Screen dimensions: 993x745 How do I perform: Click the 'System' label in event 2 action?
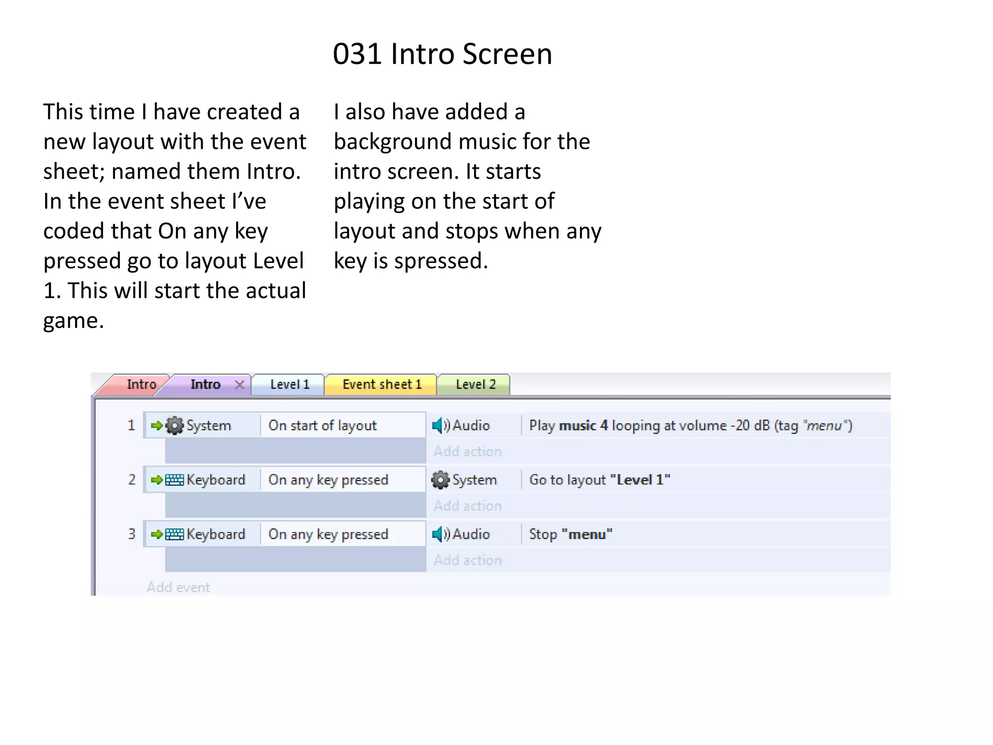pyautogui.click(x=475, y=480)
